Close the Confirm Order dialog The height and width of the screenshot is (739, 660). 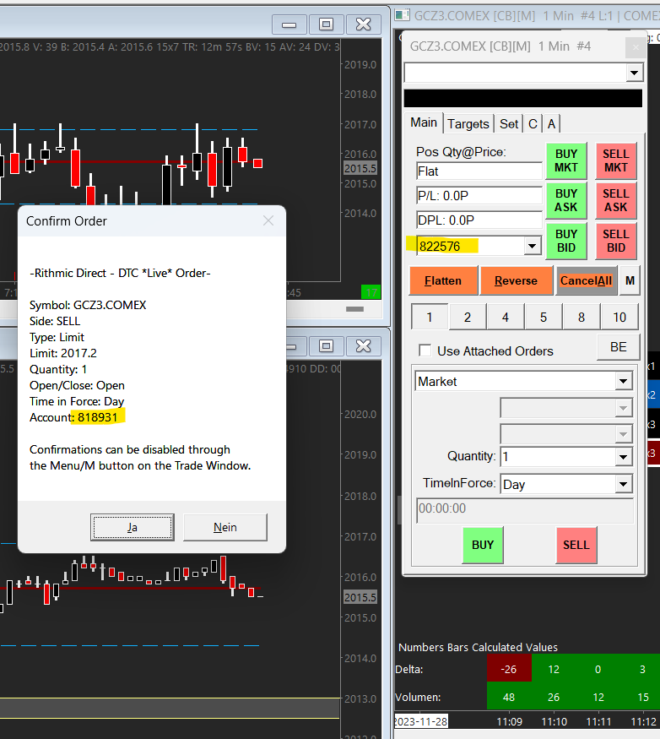[268, 220]
